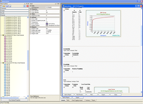Collapse Non-Oriented ASTM Silicon Steel Materials node
Viewport: 143px width, 104px height.
pos(1,63)
